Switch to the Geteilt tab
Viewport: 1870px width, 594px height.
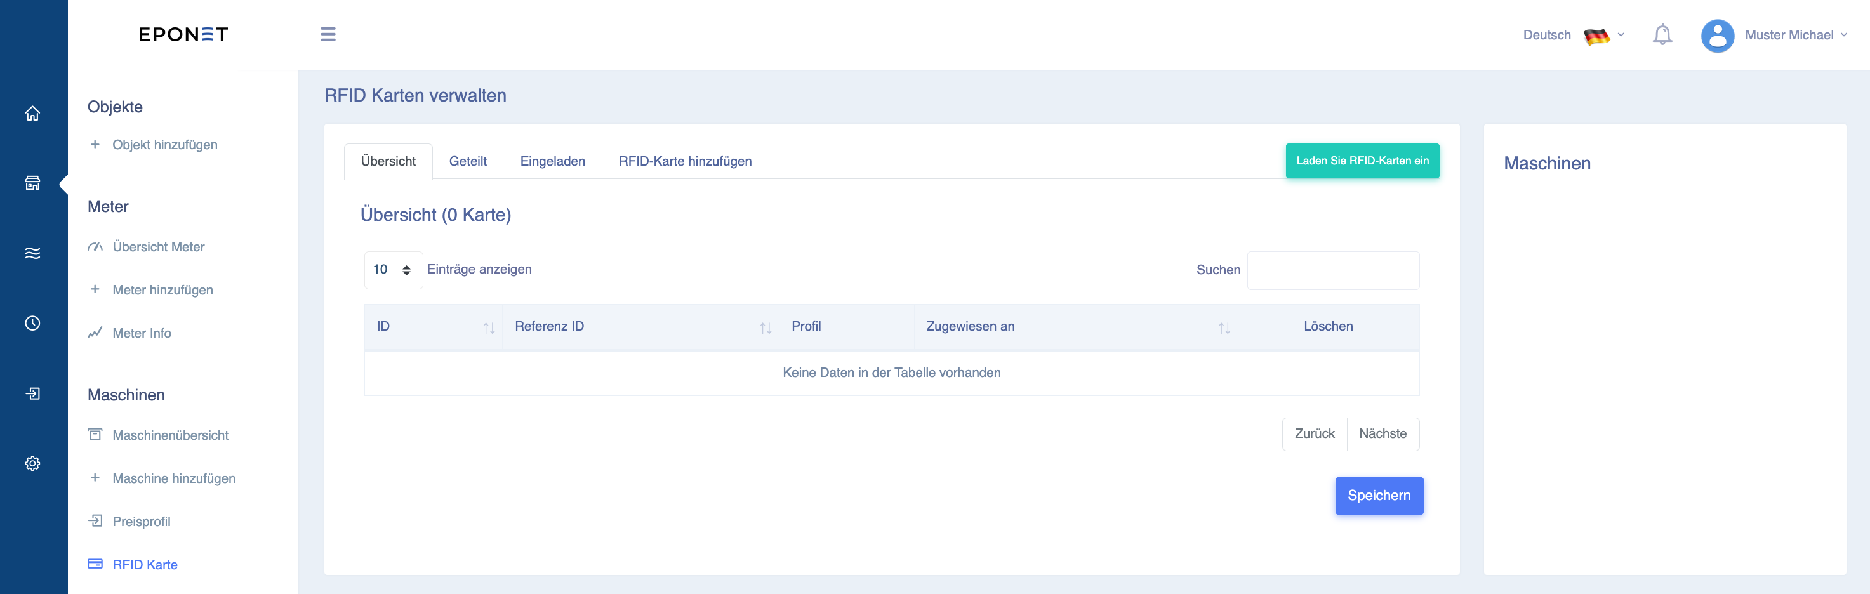point(468,161)
